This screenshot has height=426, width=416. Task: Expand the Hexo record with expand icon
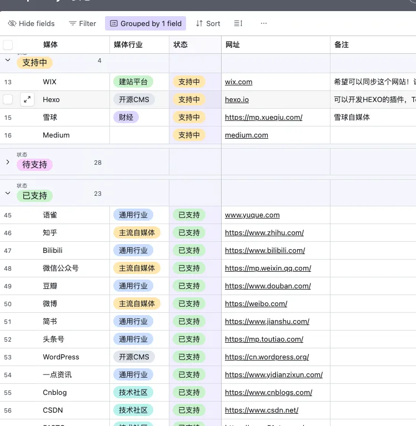click(x=27, y=99)
